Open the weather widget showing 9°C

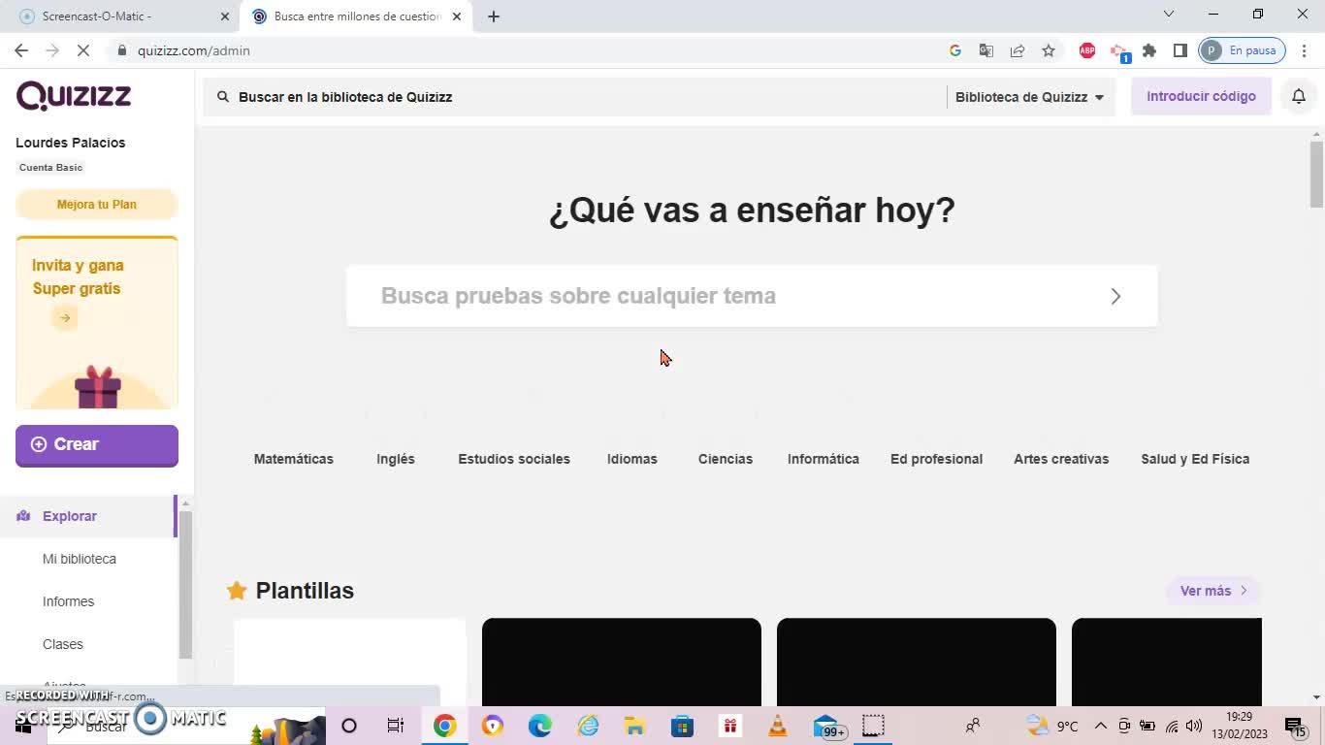click(1052, 726)
